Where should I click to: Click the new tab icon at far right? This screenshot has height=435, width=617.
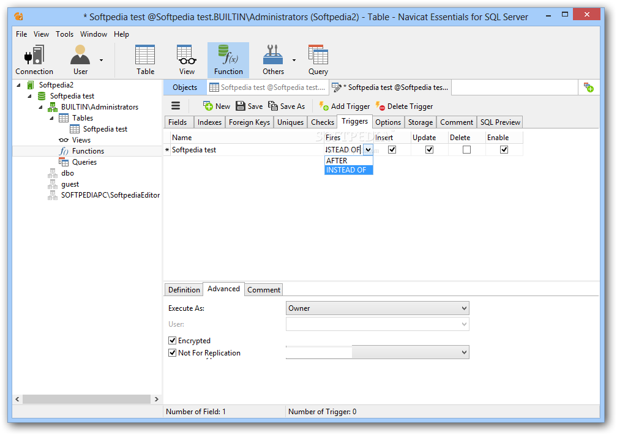click(x=589, y=87)
